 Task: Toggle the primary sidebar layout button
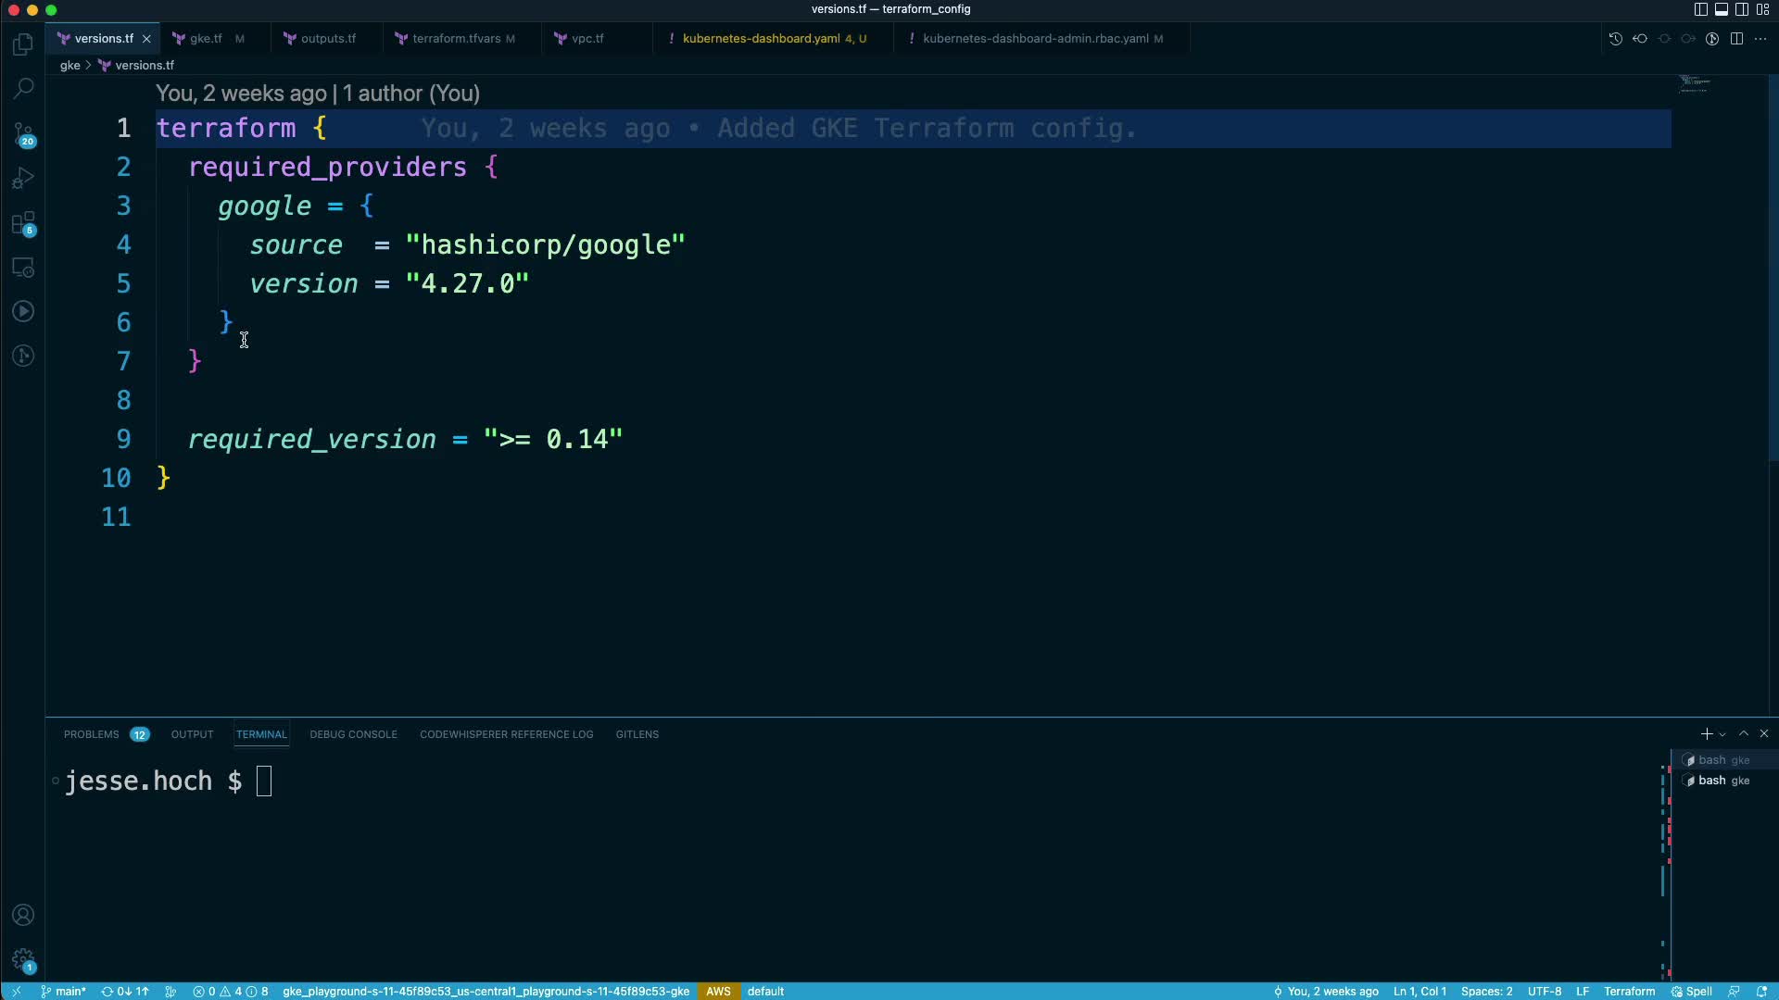click(1700, 9)
